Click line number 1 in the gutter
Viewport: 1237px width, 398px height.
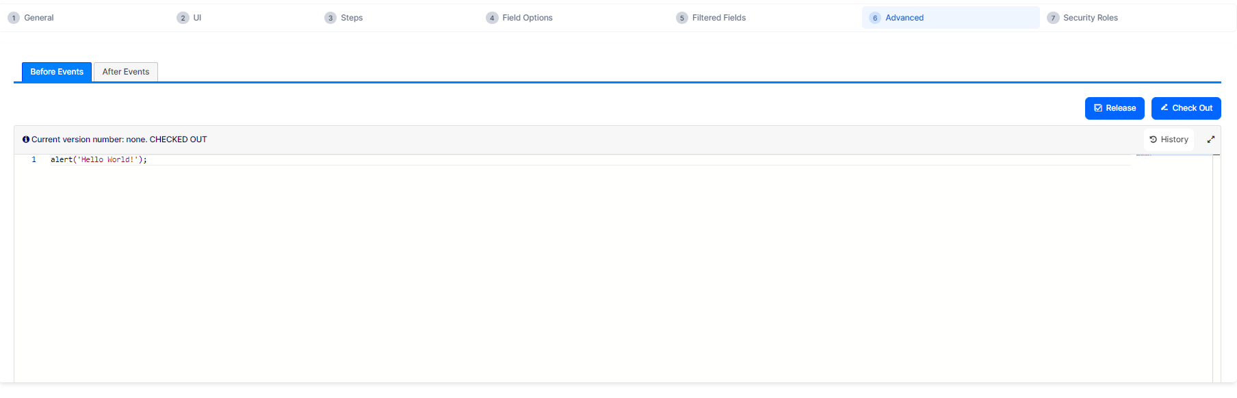(x=34, y=160)
